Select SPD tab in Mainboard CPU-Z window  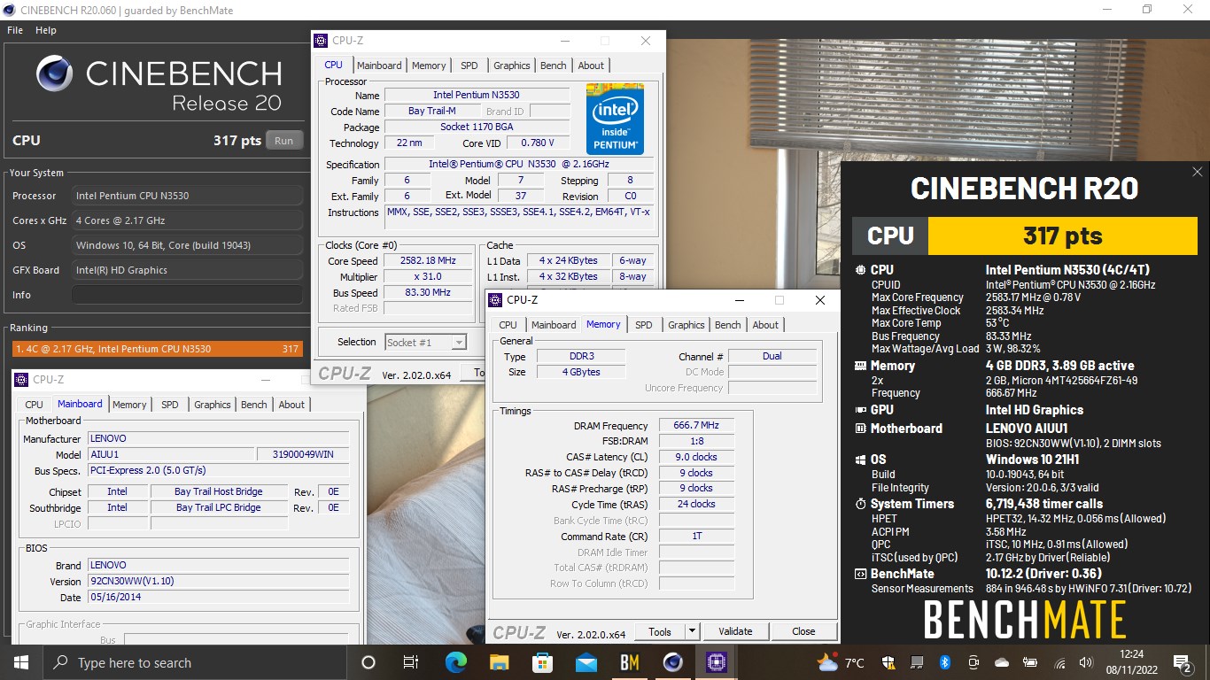[x=170, y=405]
